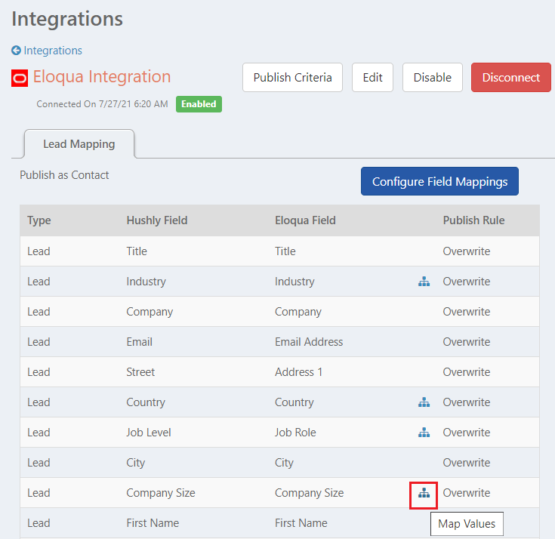The height and width of the screenshot is (539, 555).
Task: Click Overwrite in the Company Size row
Action: 467,493
